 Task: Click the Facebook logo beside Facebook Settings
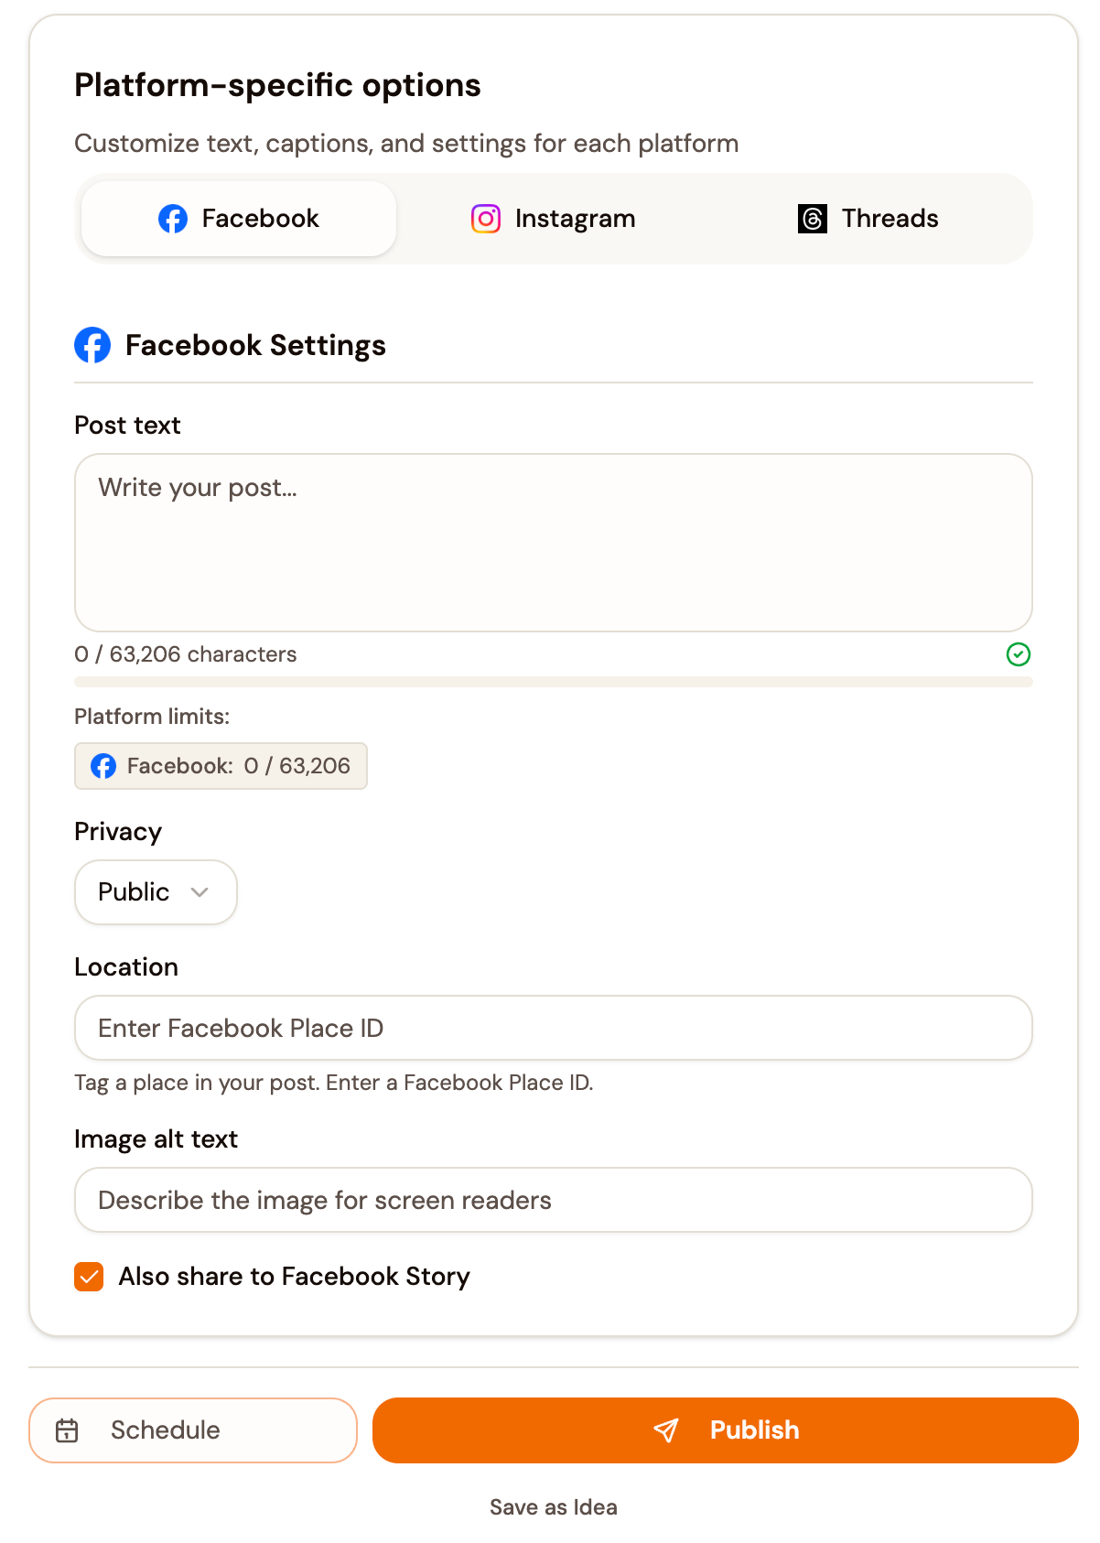(92, 345)
